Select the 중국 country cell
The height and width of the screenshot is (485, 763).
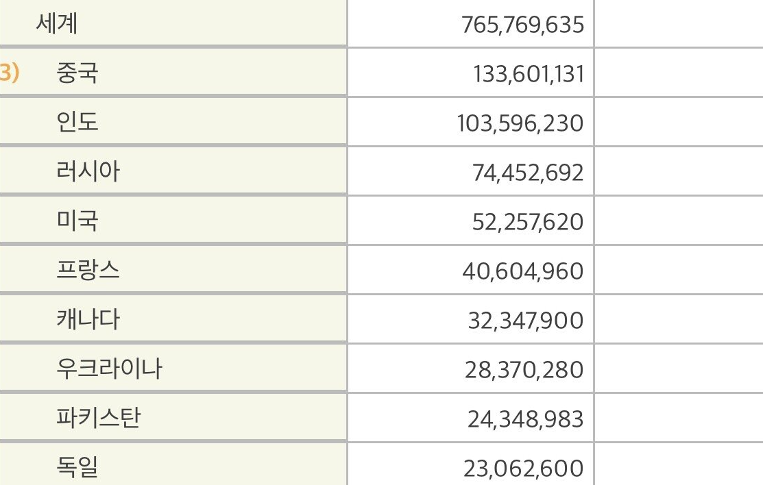coord(77,73)
